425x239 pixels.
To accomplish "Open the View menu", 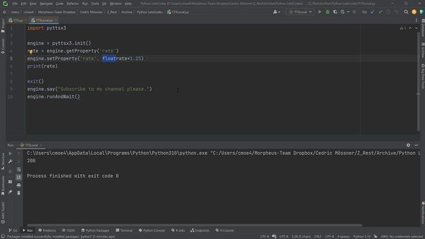I will (33, 3).
